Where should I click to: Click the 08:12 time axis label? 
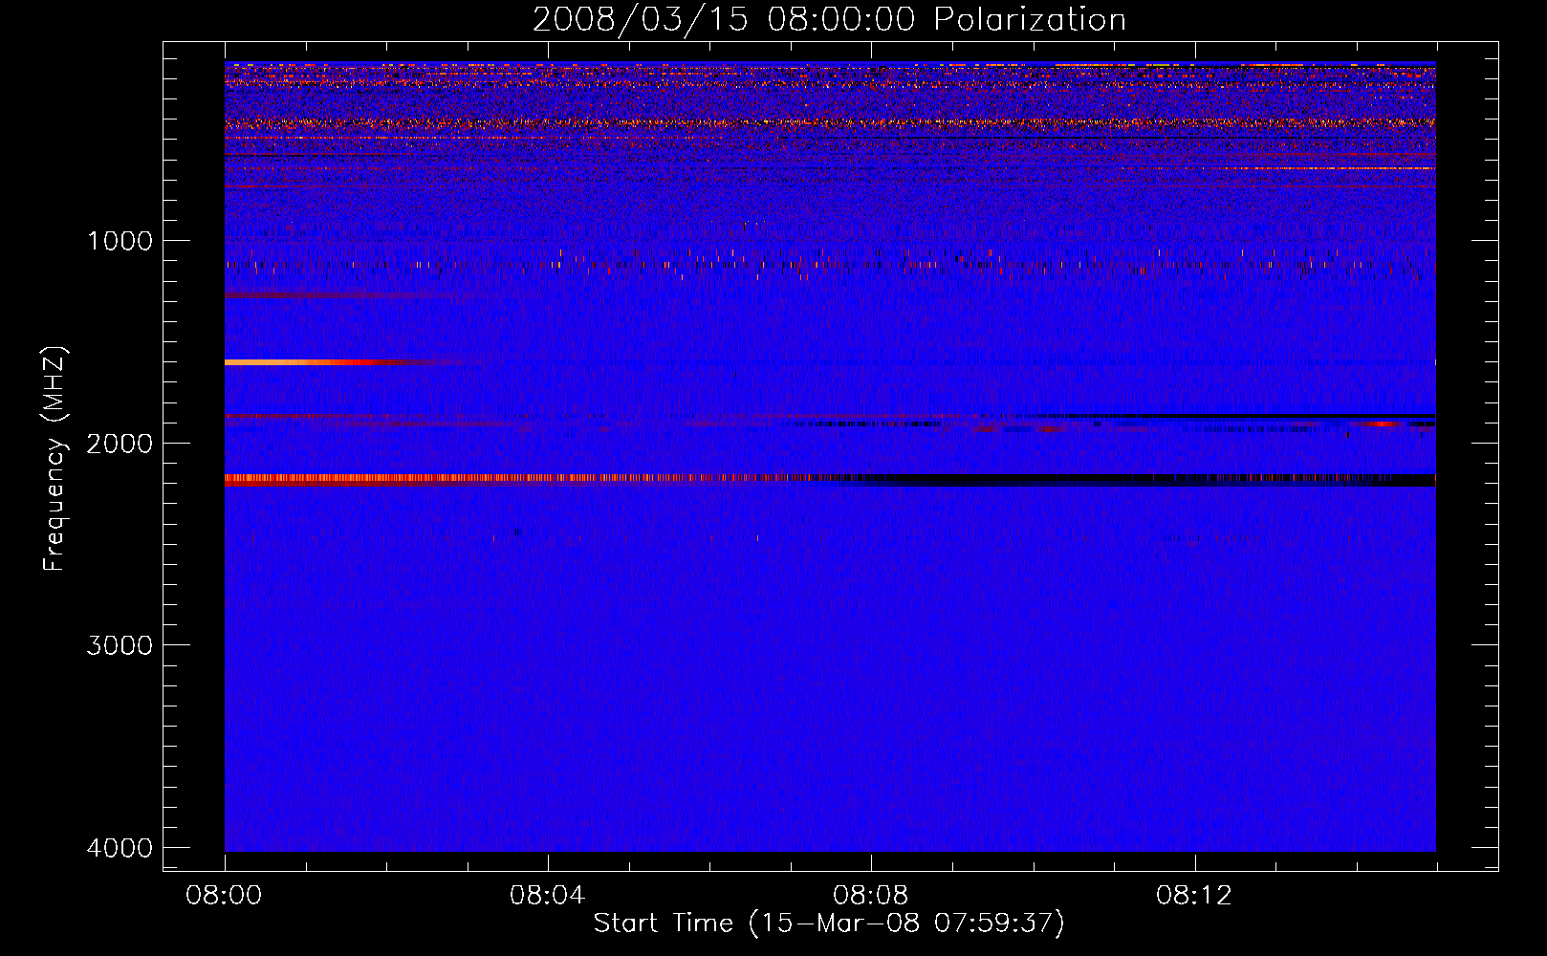point(1194,896)
